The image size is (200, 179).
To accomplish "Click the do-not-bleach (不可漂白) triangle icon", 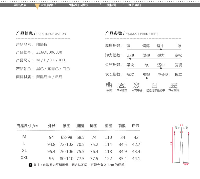I will point(122,85).
